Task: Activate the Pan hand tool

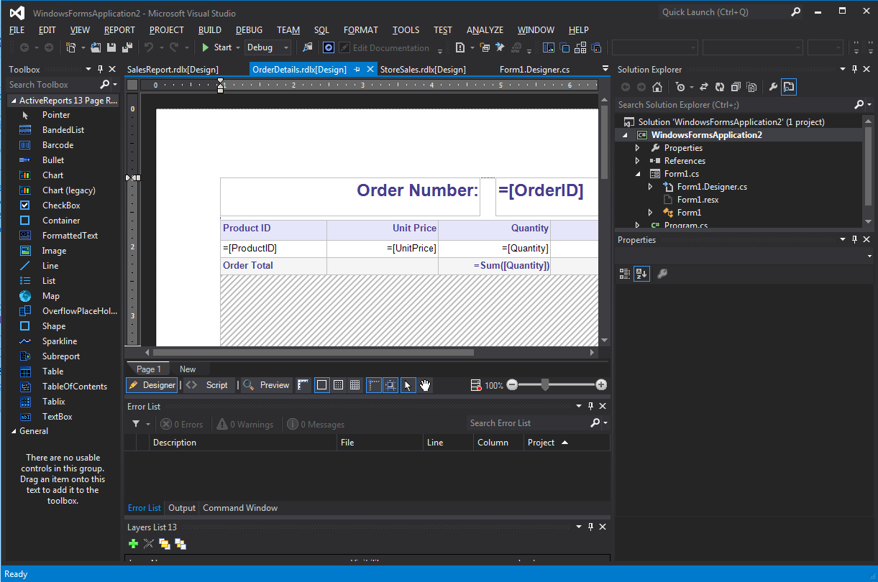Action: pyautogui.click(x=425, y=386)
